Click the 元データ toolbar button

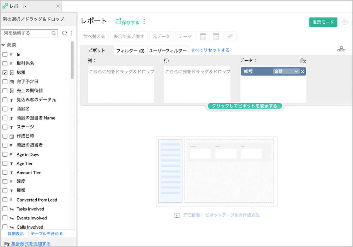(x=161, y=36)
